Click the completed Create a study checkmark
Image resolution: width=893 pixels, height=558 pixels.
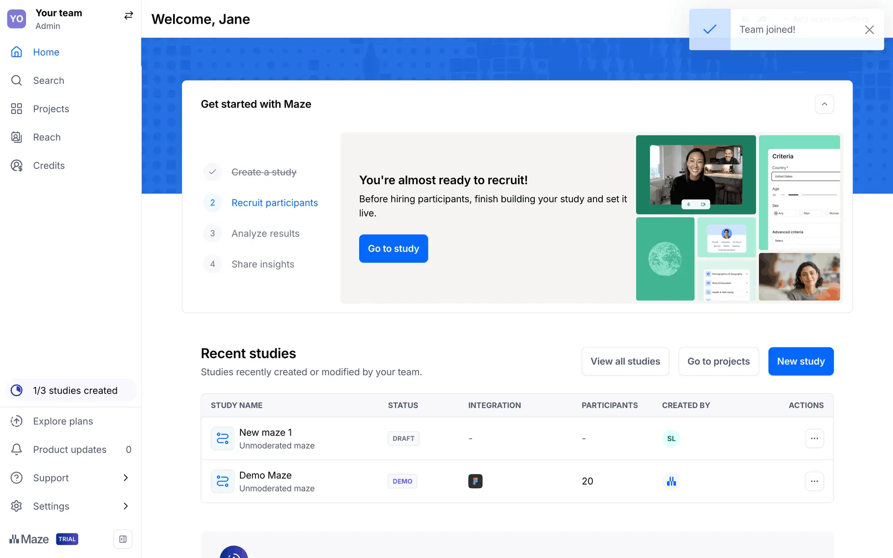click(213, 172)
